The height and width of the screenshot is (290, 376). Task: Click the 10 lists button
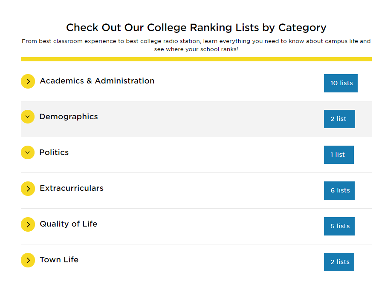[x=341, y=83]
